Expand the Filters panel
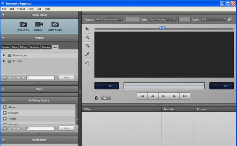Screen dimensions: 237x146 [3, 89]
